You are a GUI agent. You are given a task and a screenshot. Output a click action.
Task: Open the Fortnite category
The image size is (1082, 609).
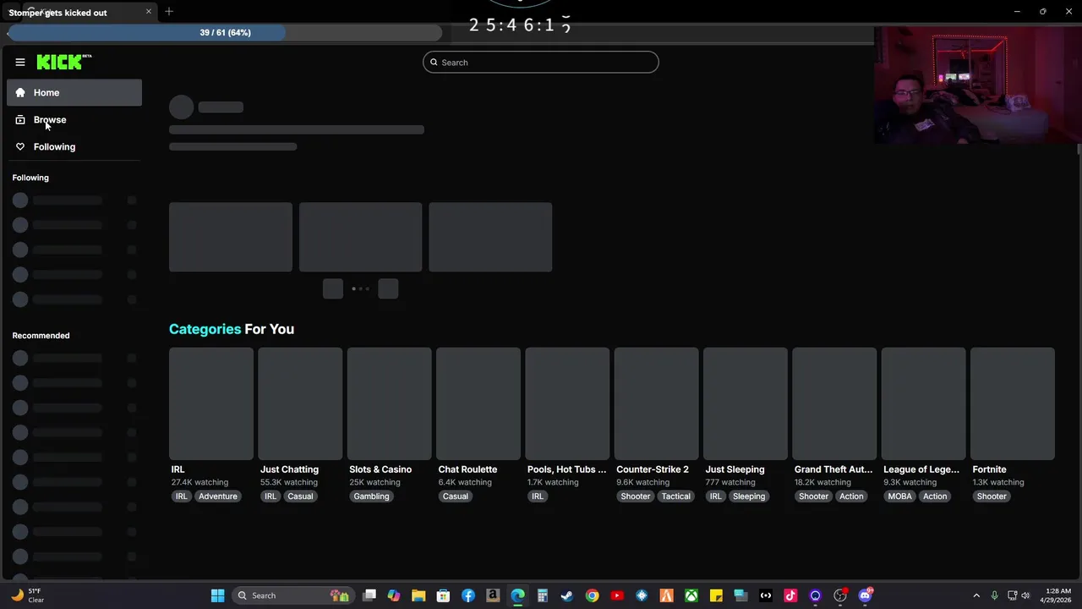pyautogui.click(x=1013, y=403)
